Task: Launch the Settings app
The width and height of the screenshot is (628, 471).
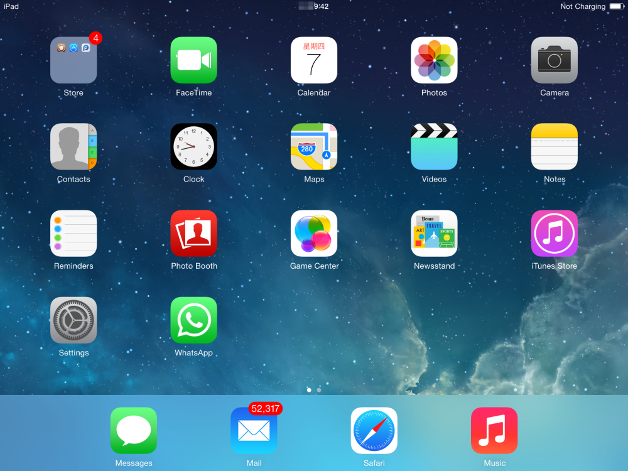Action: 73,320
